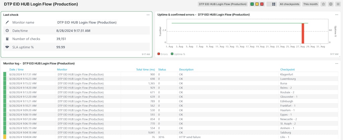Click Uptime % legend entry in chart

click(178, 54)
